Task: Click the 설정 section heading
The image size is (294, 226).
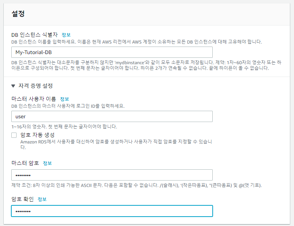Action: tap(18, 14)
